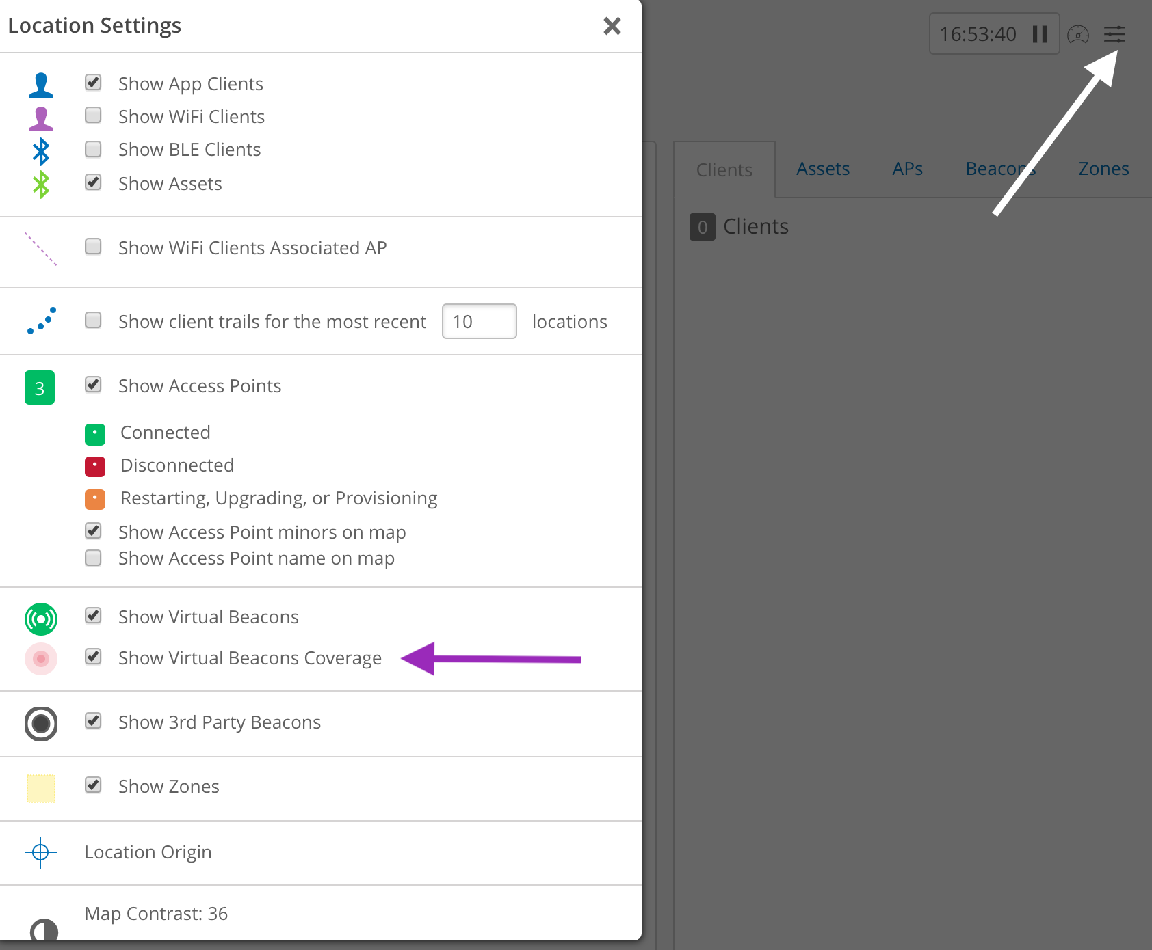Close the Location Settings panel
1152x950 pixels.
pyautogui.click(x=612, y=26)
